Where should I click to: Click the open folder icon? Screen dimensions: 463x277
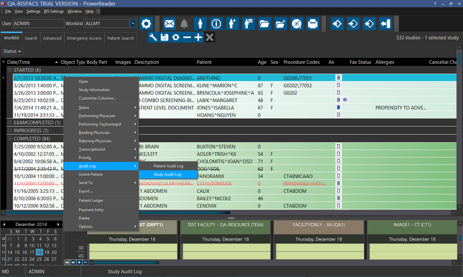click(x=265, y=24)
